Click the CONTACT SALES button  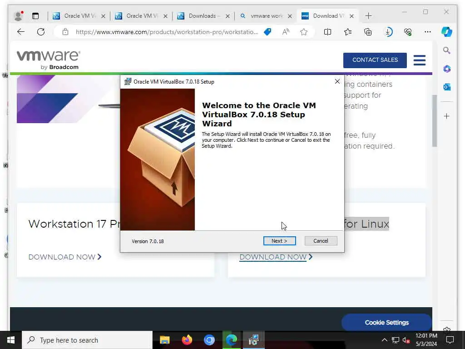point(375,60)
